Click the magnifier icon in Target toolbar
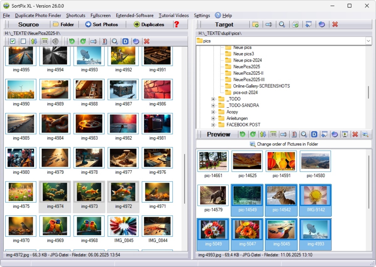The image size is (376, 267). pos(282,24)
